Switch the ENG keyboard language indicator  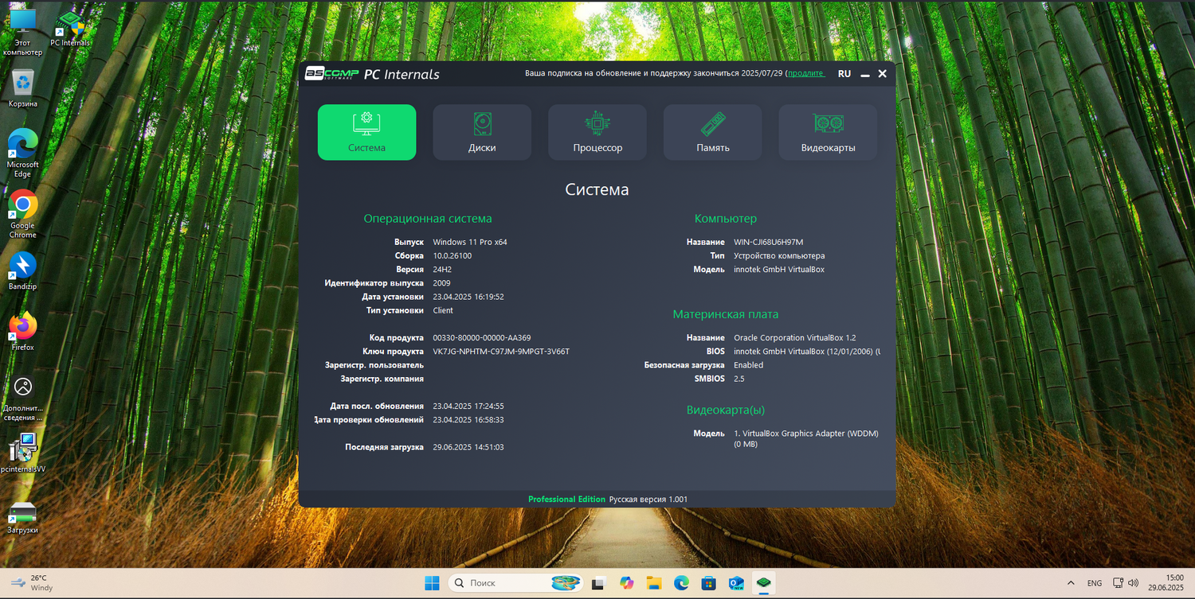pyautogui.click(x=1095, y=583)
